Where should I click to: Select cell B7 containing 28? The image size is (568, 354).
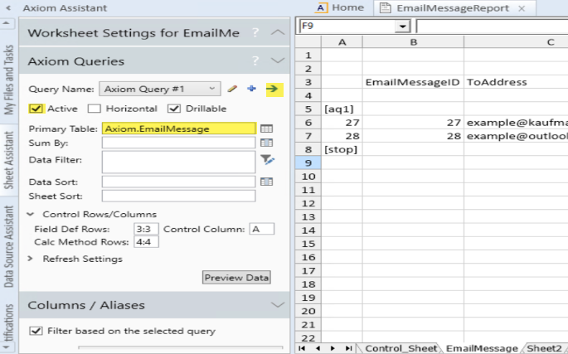click(x=413, y=136)
